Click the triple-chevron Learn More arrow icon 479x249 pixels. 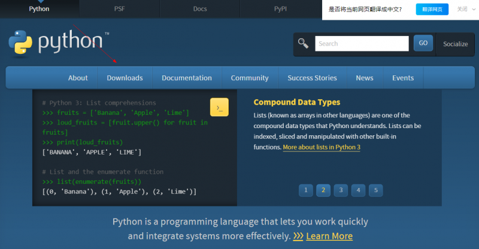[x=298, y=236]
